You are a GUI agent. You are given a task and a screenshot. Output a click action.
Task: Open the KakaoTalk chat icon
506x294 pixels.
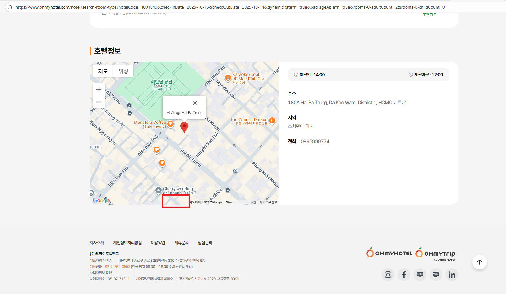(436, 275)
